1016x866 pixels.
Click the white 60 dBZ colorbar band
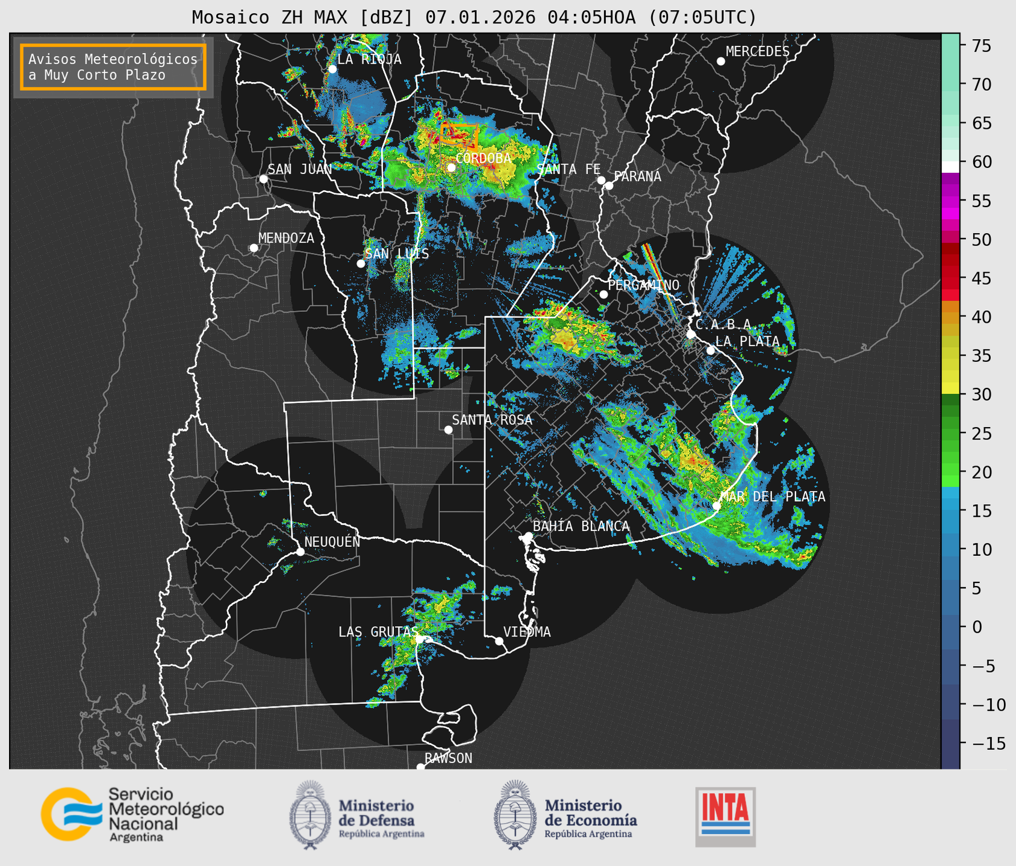(950, 167)
